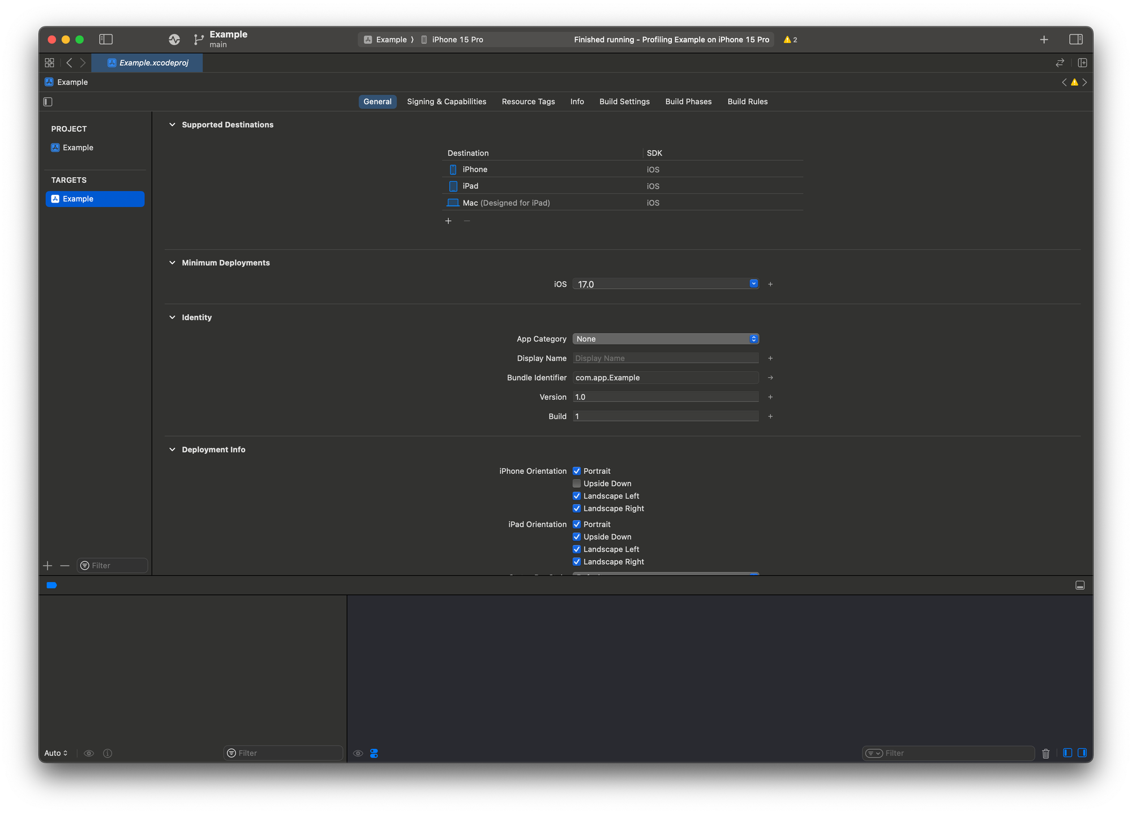1132x814 pixels.
Task: Click the add editor split icon
Action: coord(1082,63)
